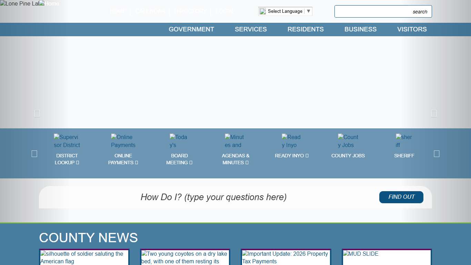
Task: Select the Agendas & Minutes icon
Action: (x=234, y=141)
